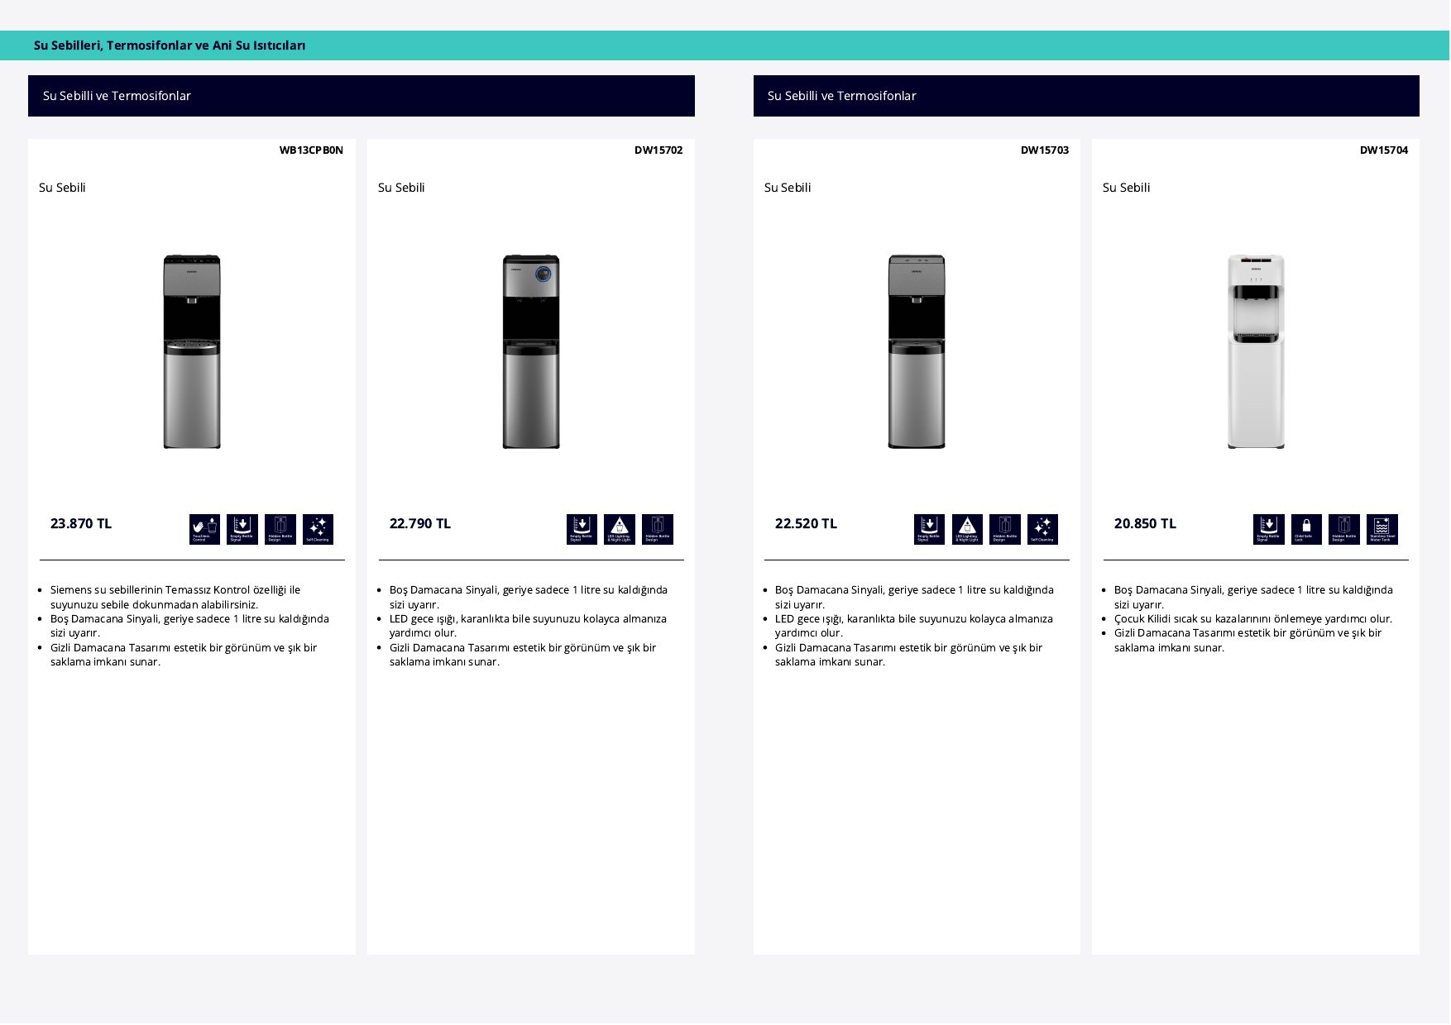
Task: Click the Empty Bottle Signal icon for DW15703
Action: pos(929,530)
